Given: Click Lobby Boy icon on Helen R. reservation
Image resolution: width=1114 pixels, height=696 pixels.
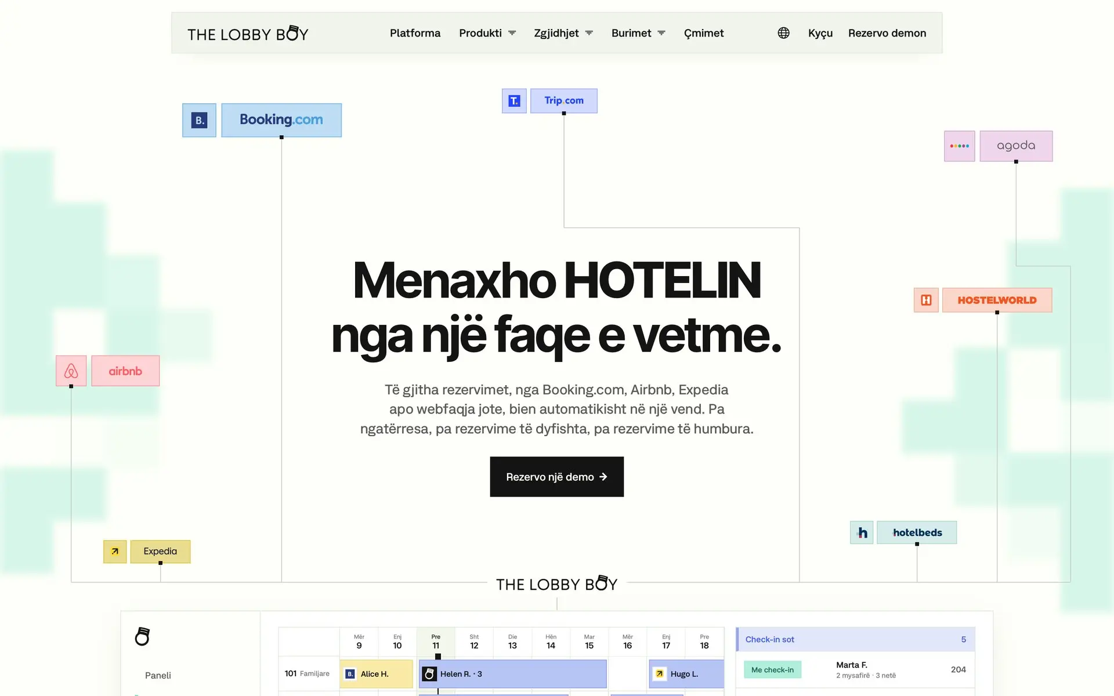Looking at the screenshot, I should coord(429,674).
